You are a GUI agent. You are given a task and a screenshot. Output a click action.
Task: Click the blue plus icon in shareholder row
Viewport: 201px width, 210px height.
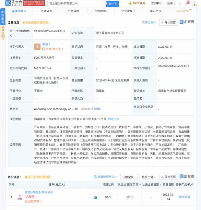coord(96,198)
